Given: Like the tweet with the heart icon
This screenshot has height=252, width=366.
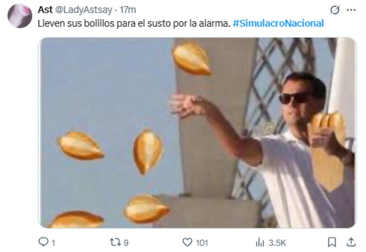Looking at the screenshot, I should point(187,242).
